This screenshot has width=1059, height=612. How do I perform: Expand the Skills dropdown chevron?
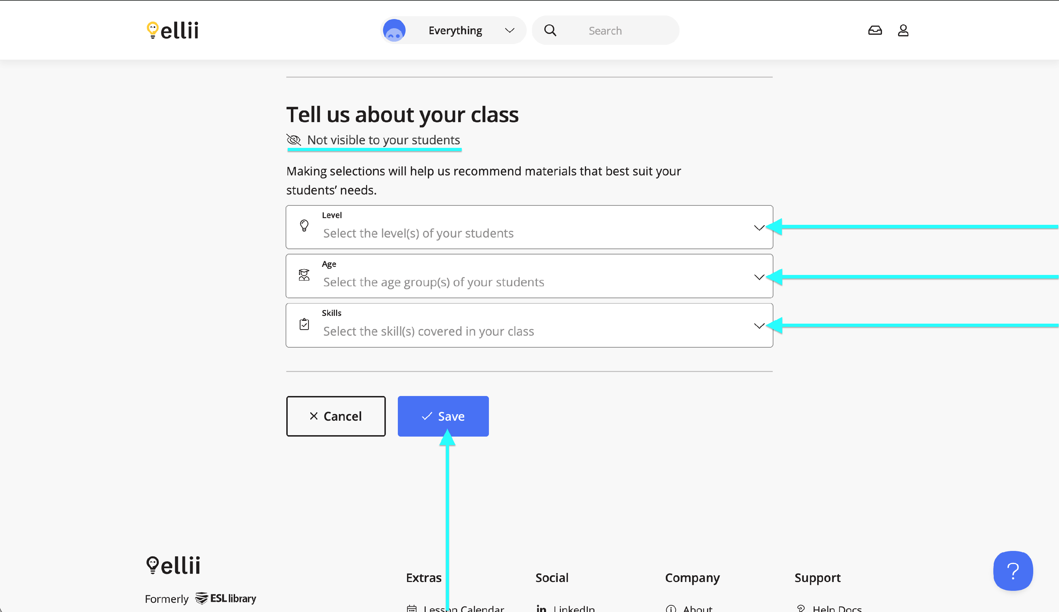pyautogui.click(x=759, y=325)
